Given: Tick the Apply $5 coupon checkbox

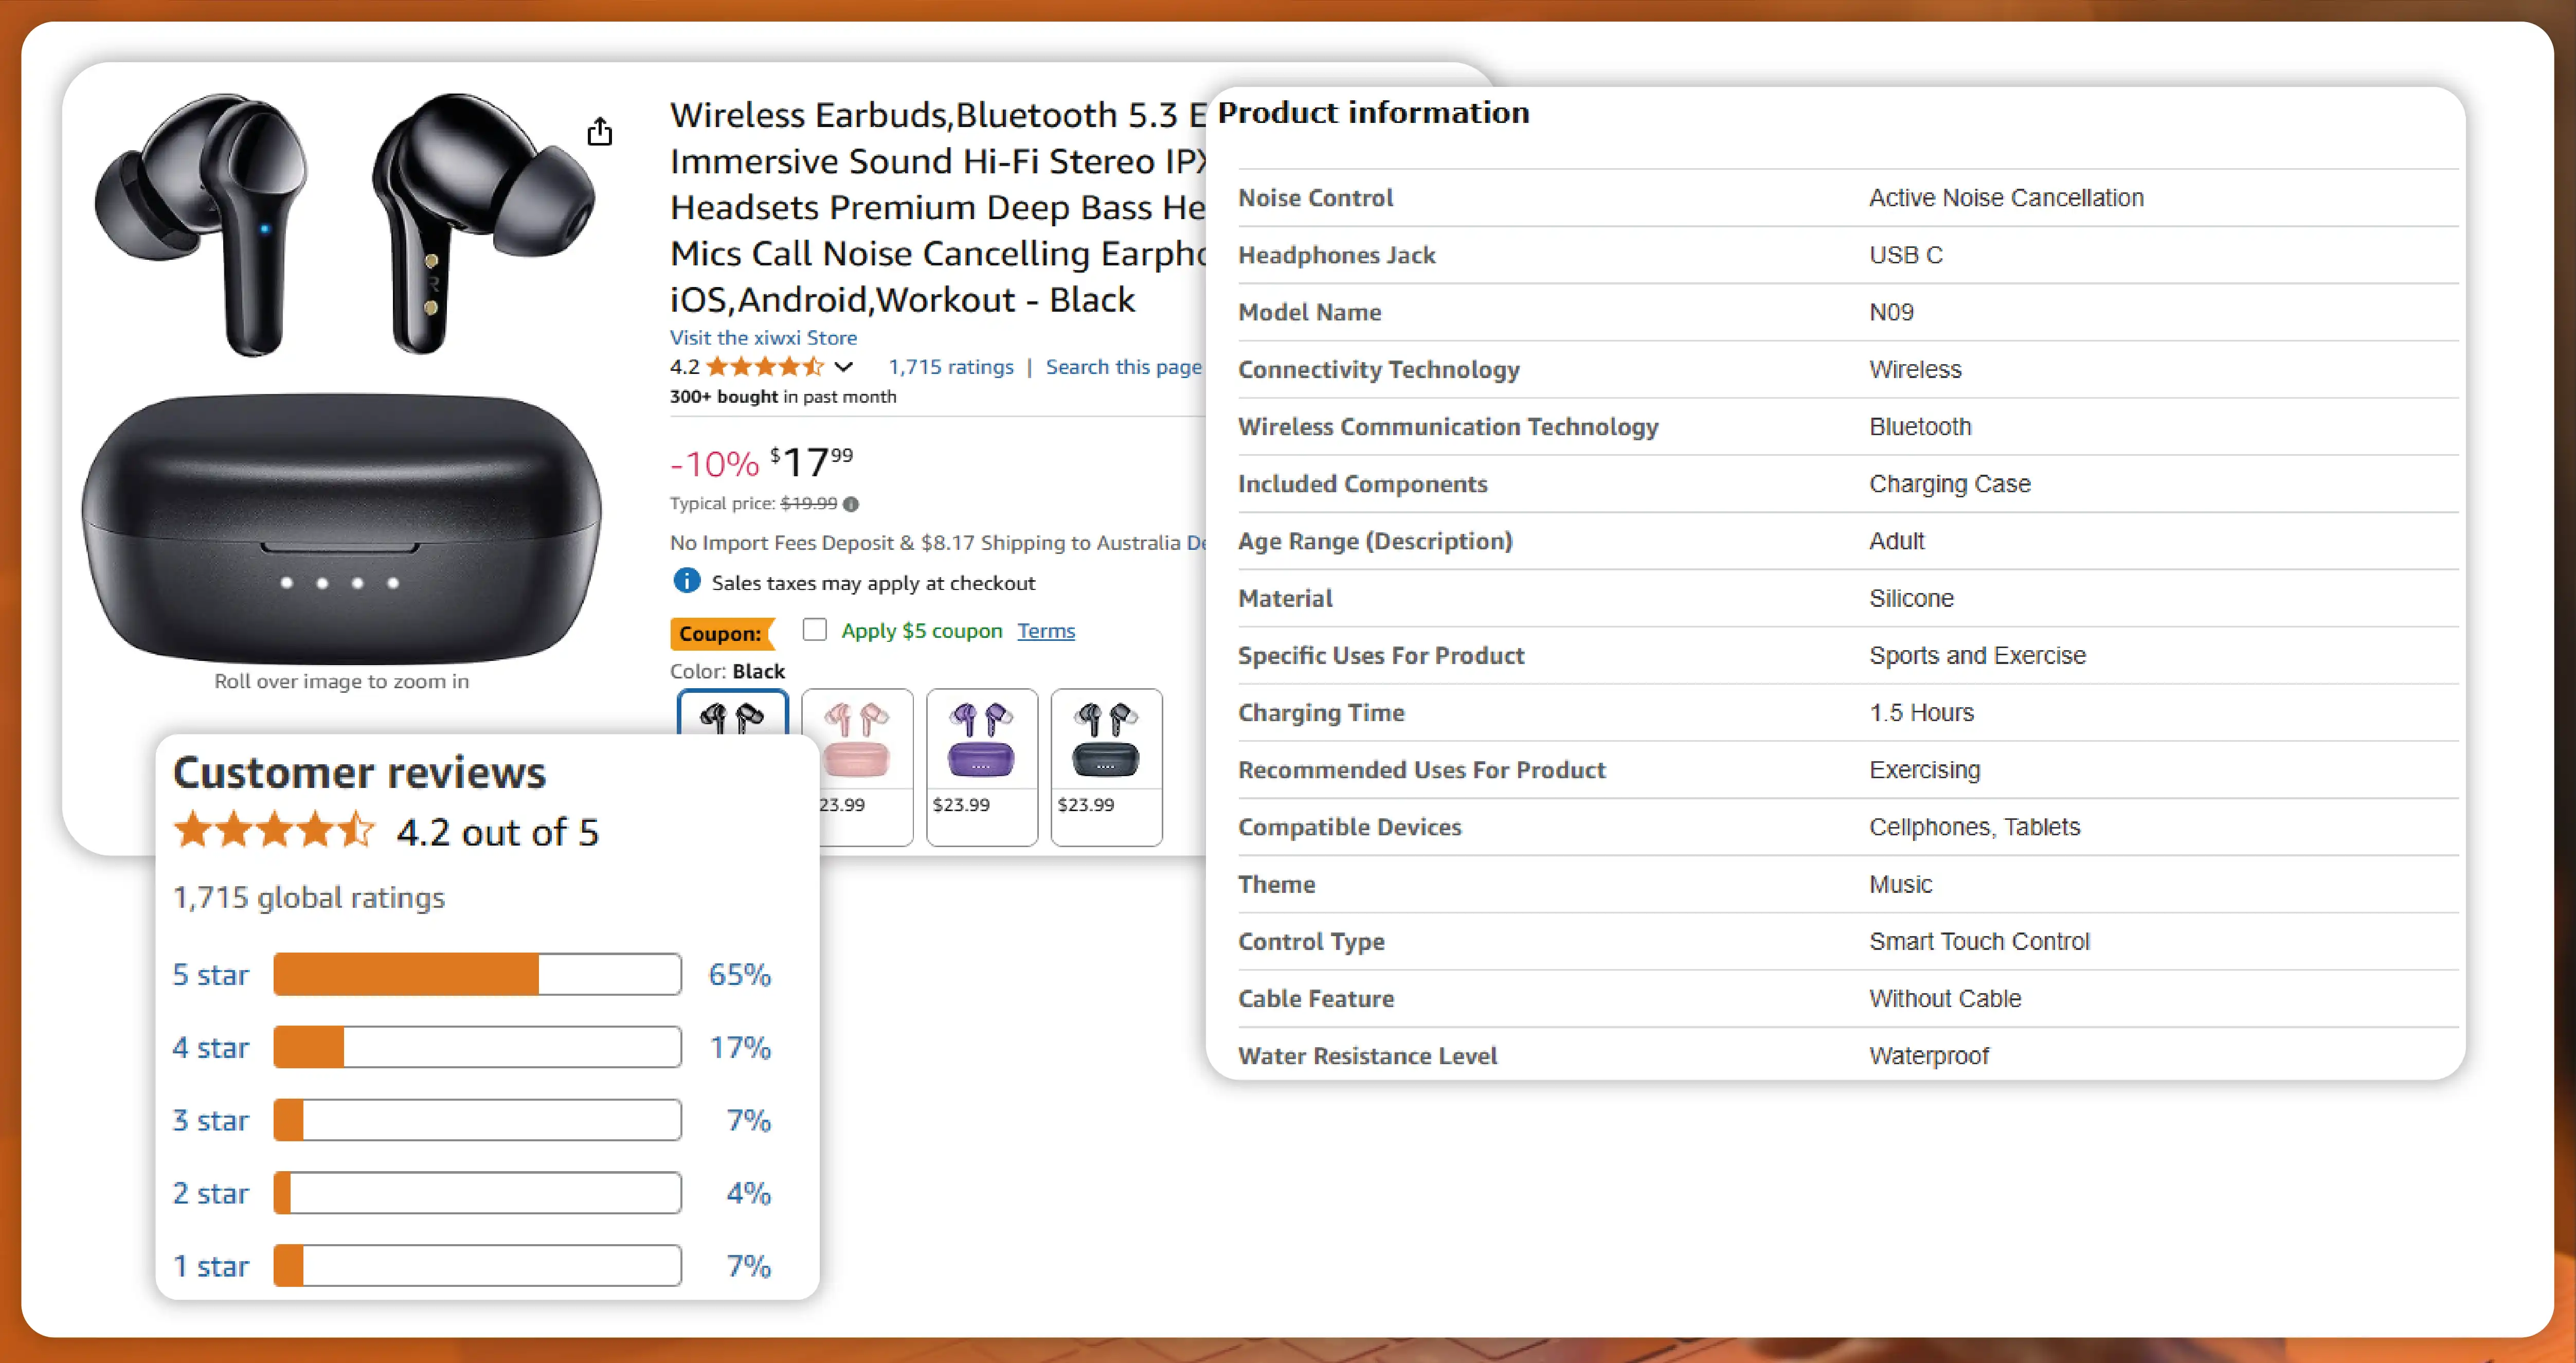Looking at the screenshot, I should coord(815,629).
